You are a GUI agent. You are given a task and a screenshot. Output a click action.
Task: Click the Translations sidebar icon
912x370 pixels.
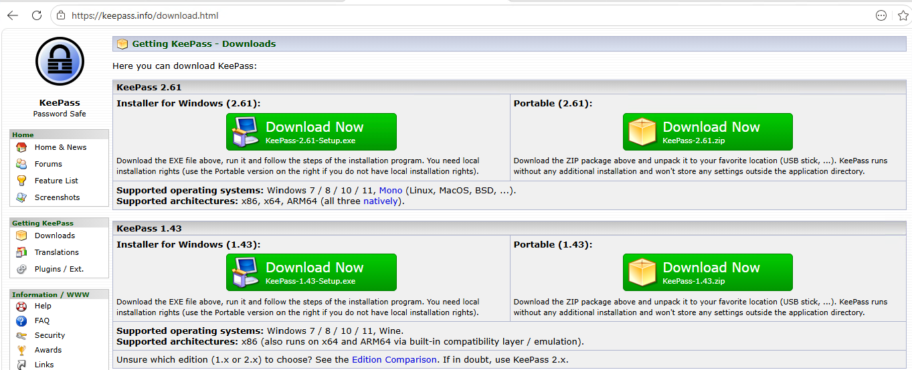(21, 252)
